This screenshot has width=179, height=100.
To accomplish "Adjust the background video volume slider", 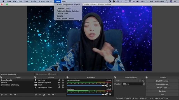I will pos(86,86).
